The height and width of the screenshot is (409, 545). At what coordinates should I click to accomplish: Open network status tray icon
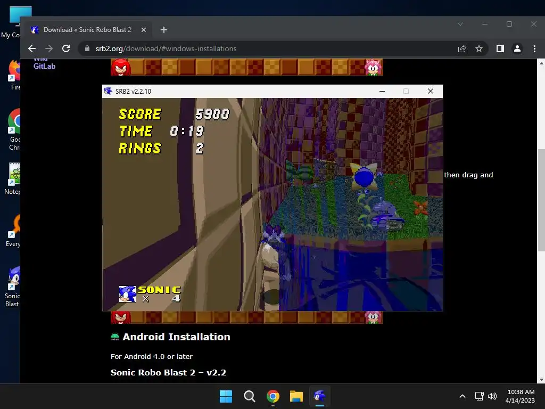tap(480, 396)
